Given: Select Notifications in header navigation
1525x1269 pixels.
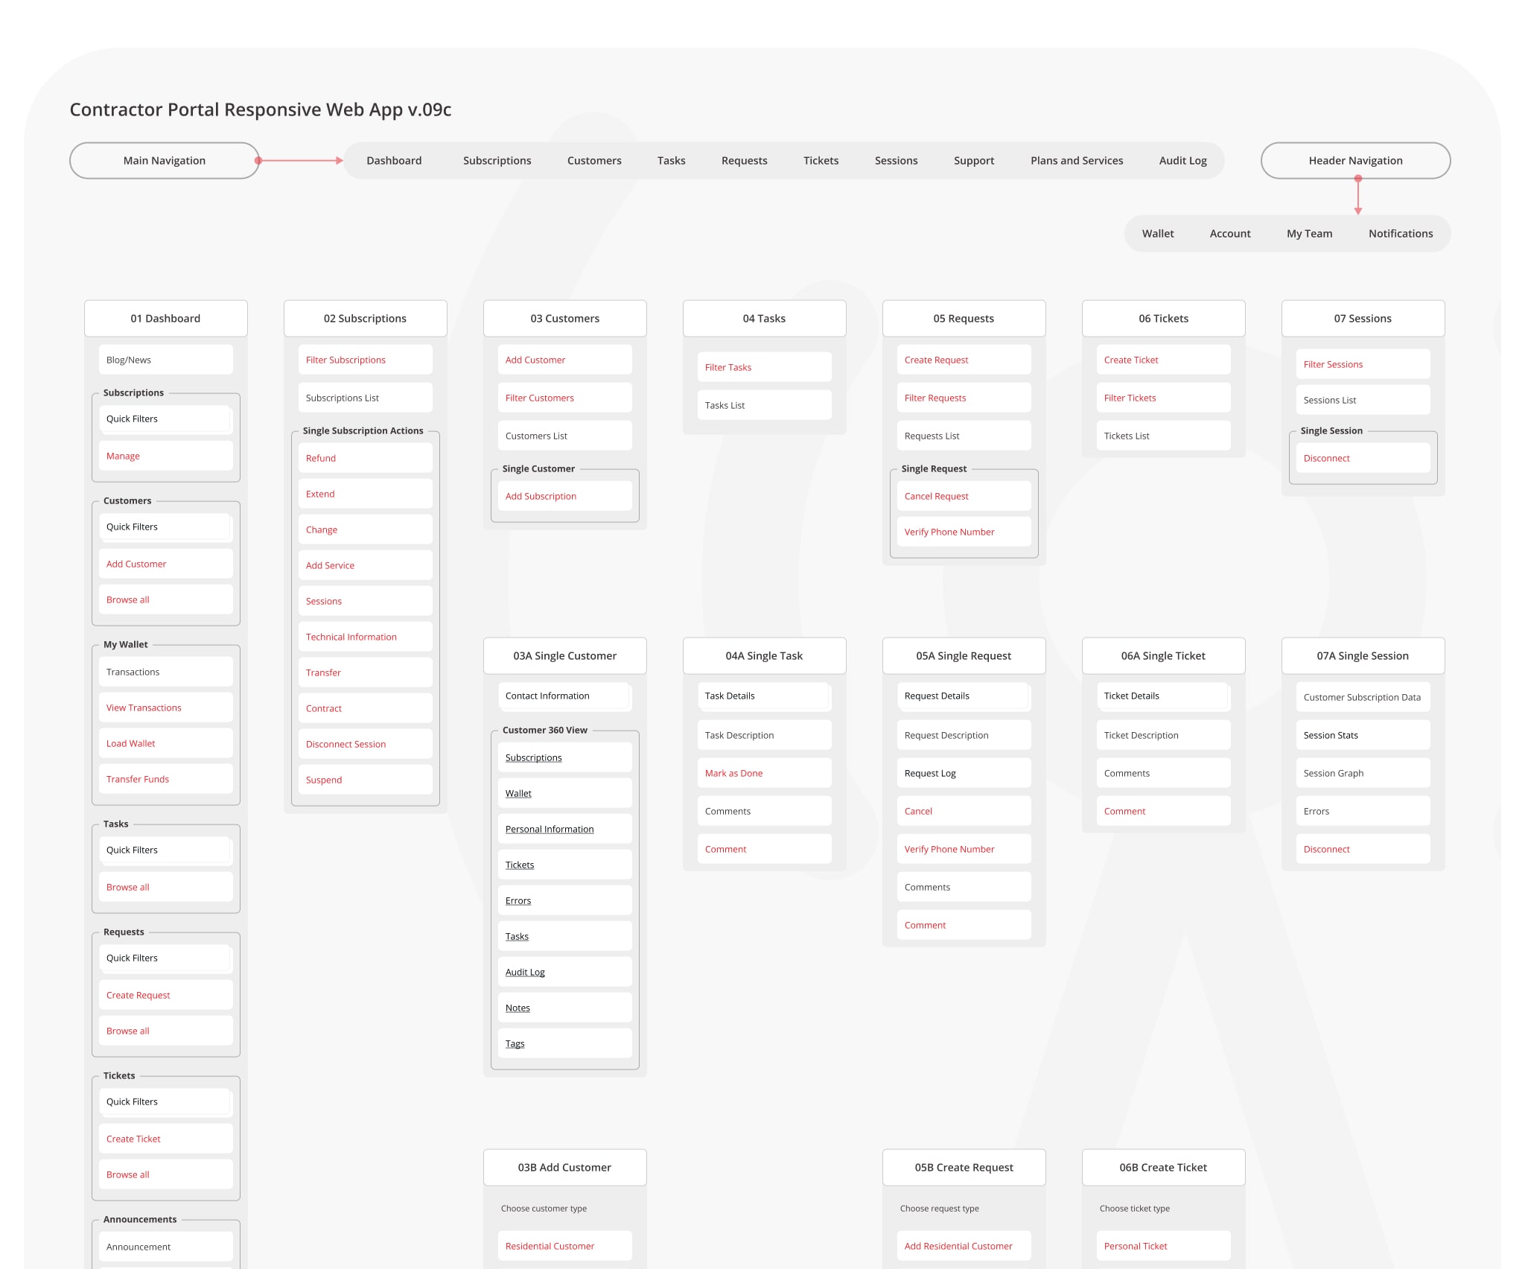Looking at the screenshot, I should [x=1400, y=234].
